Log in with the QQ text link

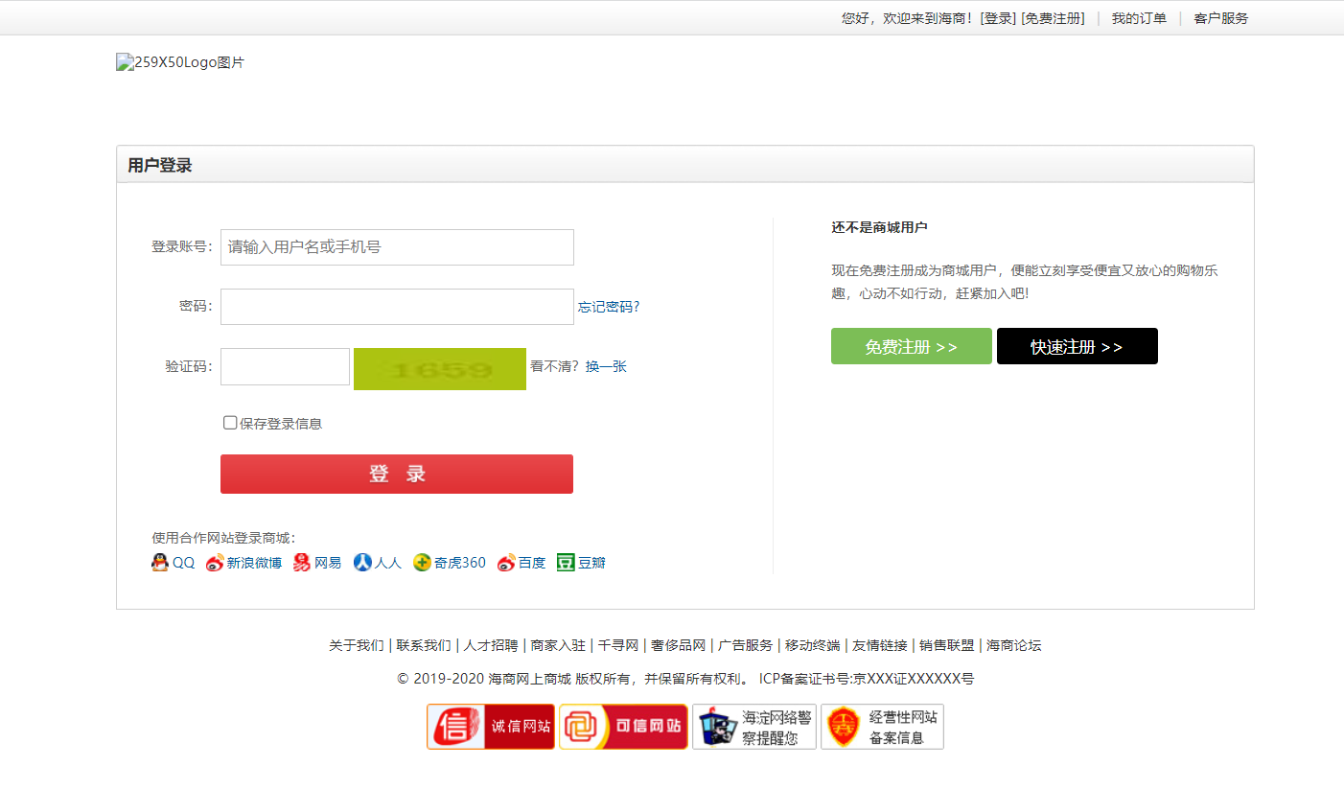[183, 563]
